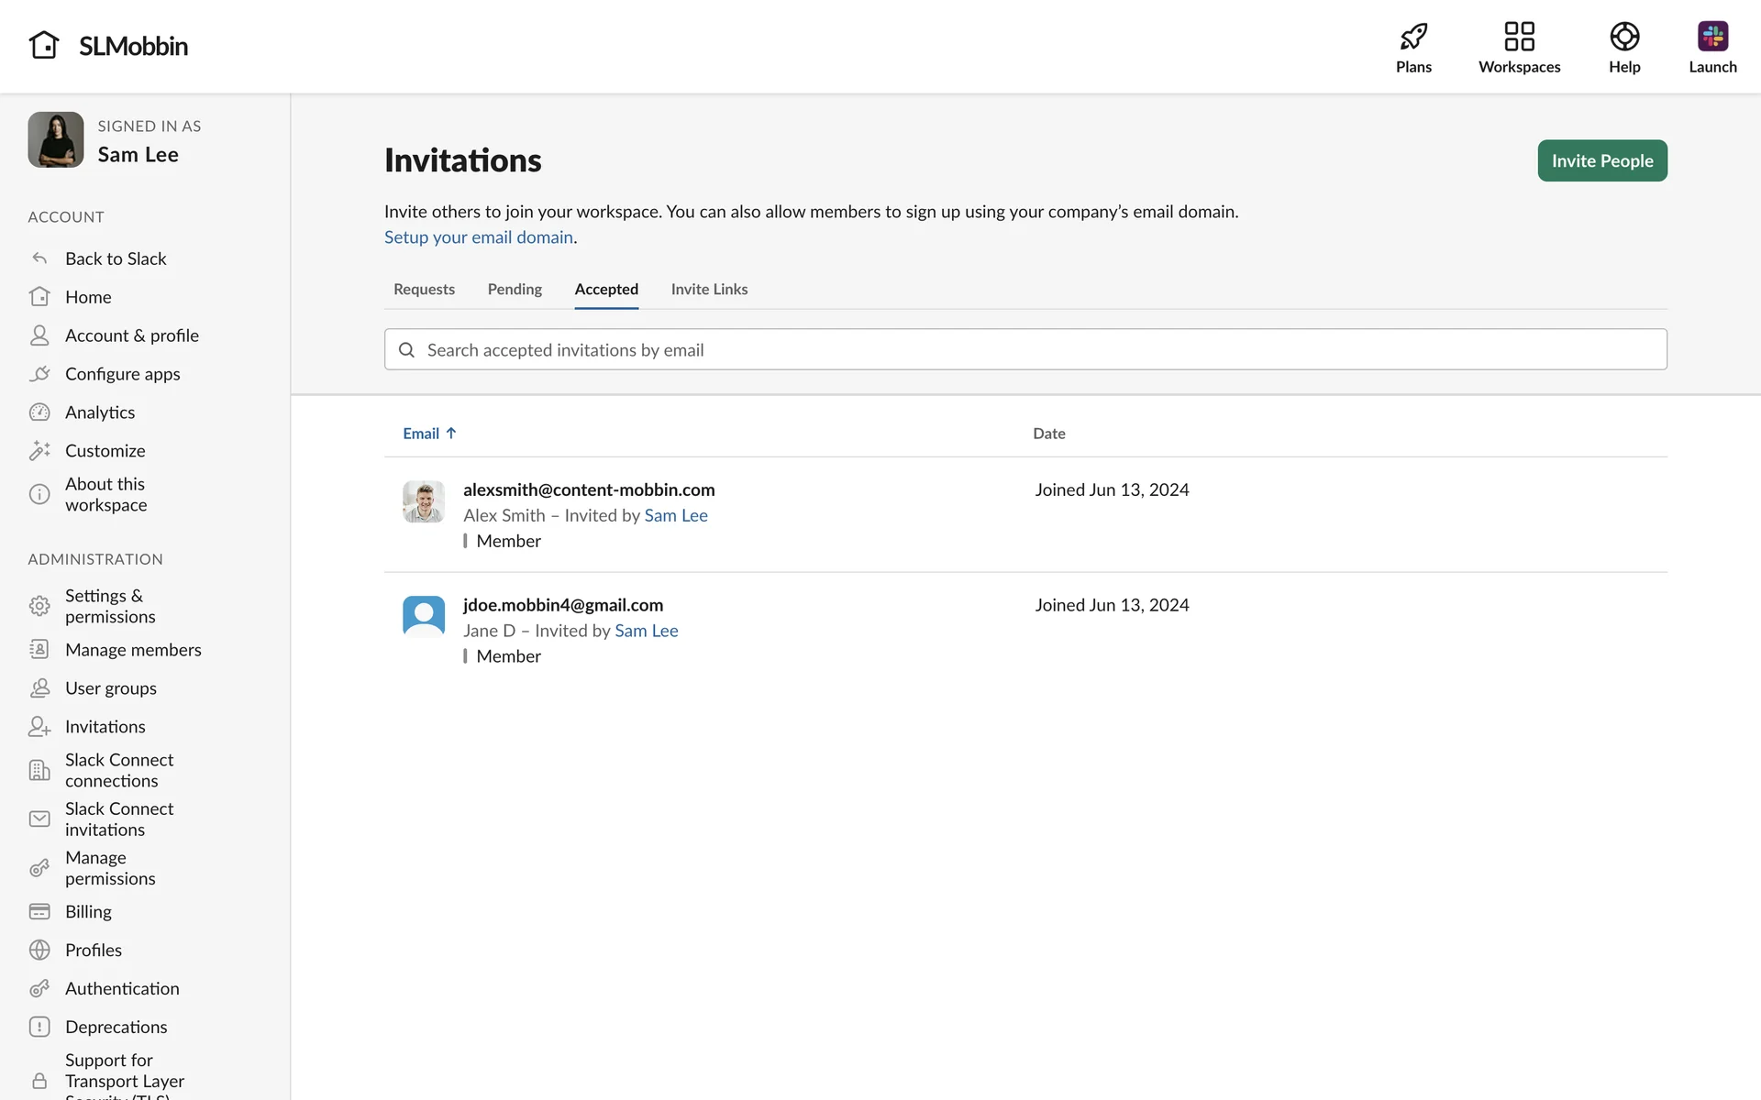Open Analytics from the sidebar
The height and width of the screenshot is (1100, 1761).
[x=100, y=412]
